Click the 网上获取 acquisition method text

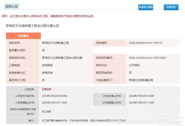click(47, 111)
